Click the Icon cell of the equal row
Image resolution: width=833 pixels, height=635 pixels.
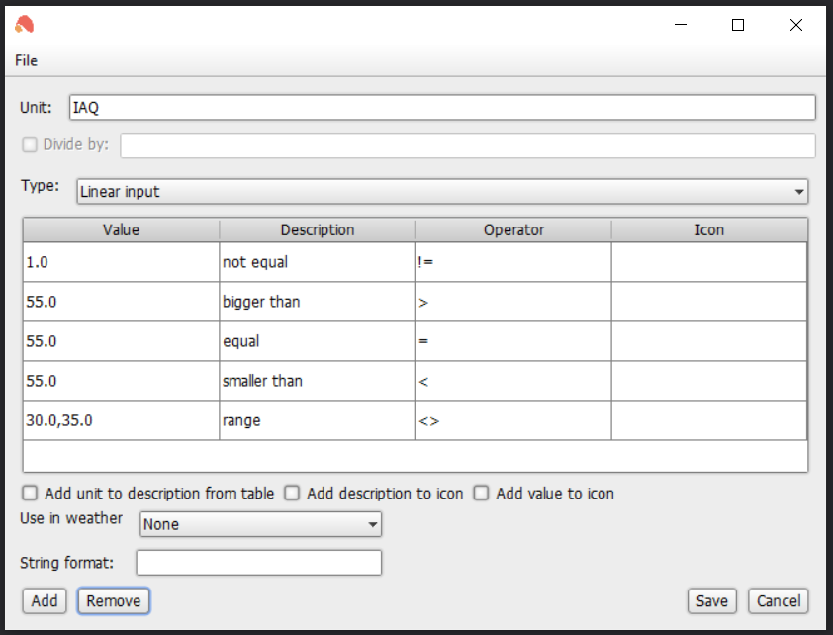[708, 341]
